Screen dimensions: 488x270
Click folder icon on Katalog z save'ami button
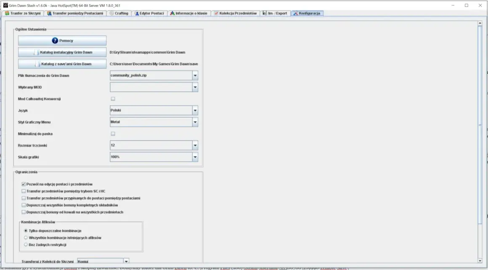(x=37, y=64)
